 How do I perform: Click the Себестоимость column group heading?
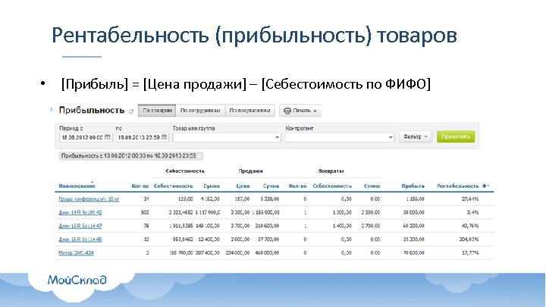point(185,171)
